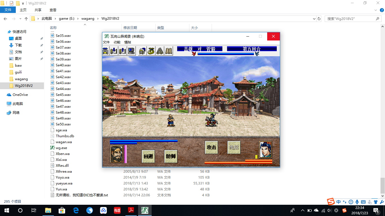The width and height of the screenshot is (385, 216).
Task: Click the scroll with down arrow icon
Action: (x=114, y=51)
